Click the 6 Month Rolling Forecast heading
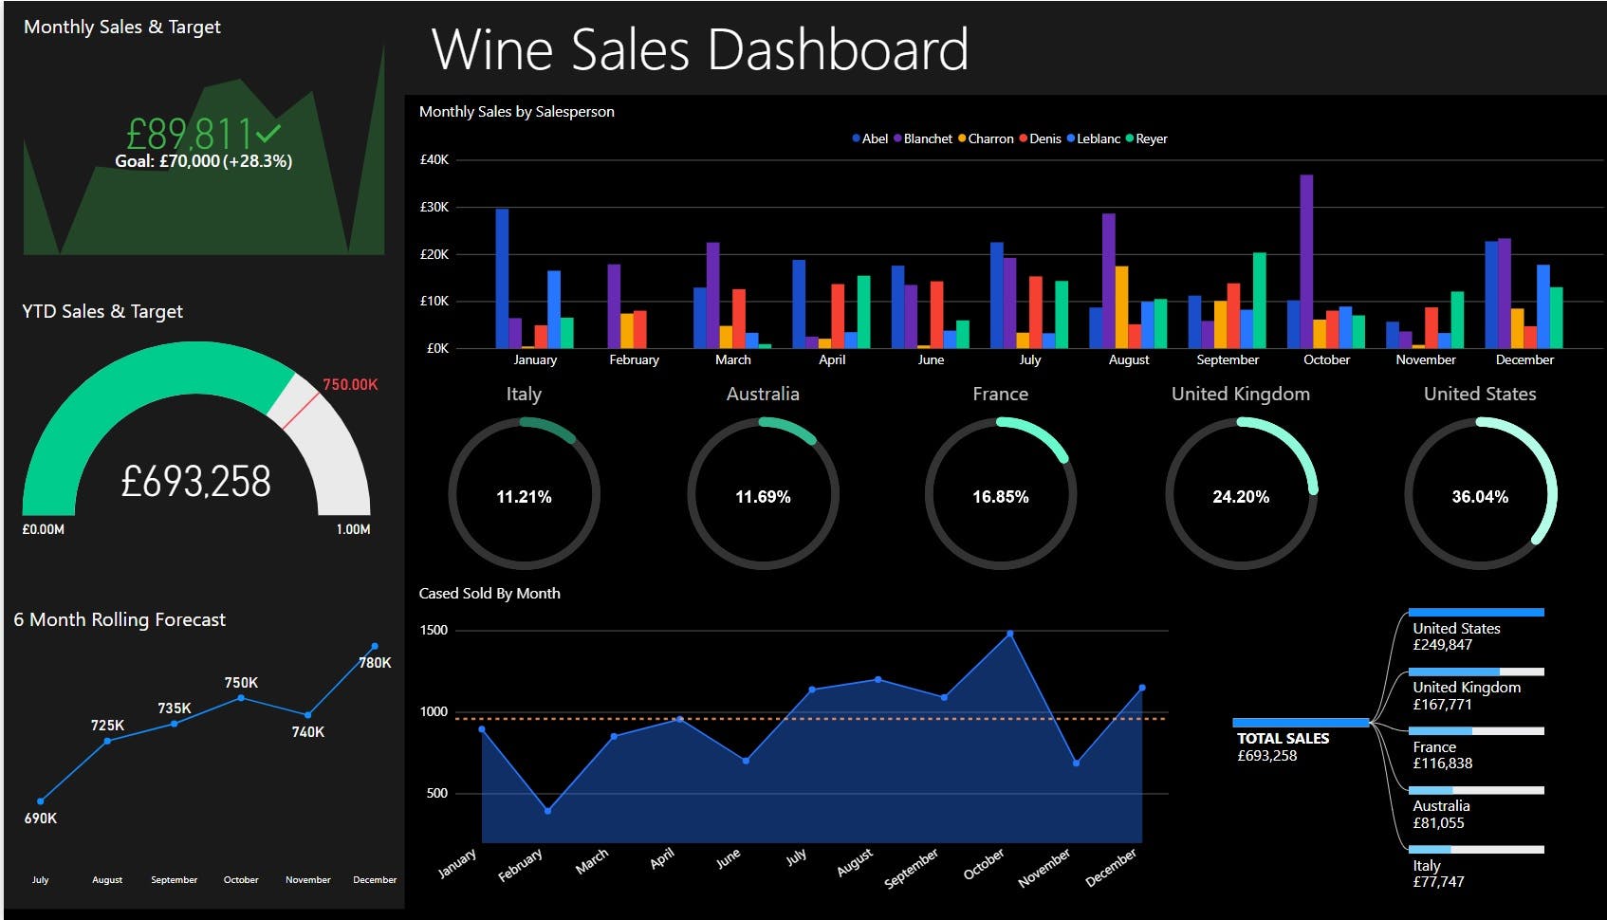1607x920 pixels. pyautogui.click(x=119, y=619)
